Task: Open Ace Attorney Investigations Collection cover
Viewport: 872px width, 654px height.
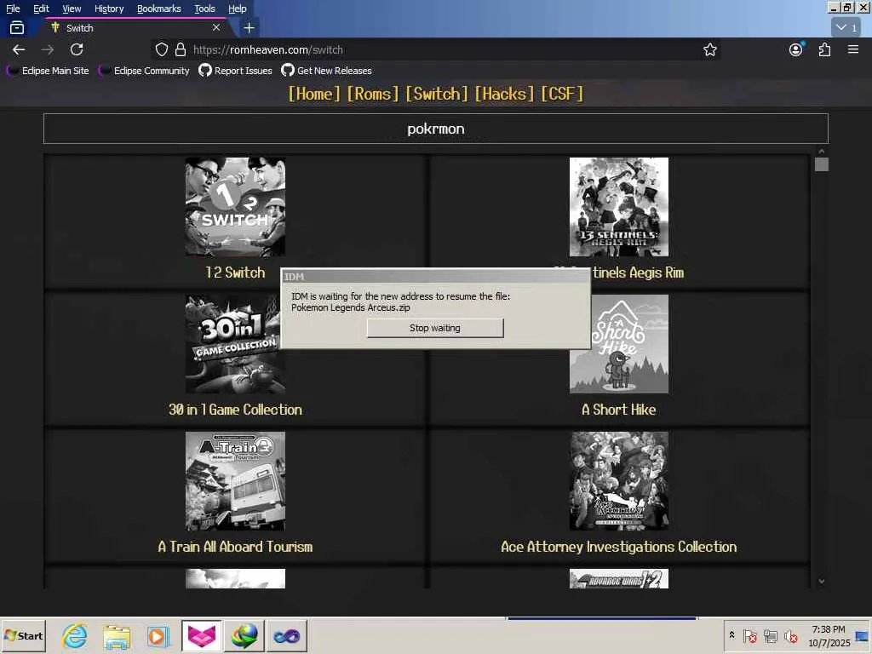Action: coord(619,481)
